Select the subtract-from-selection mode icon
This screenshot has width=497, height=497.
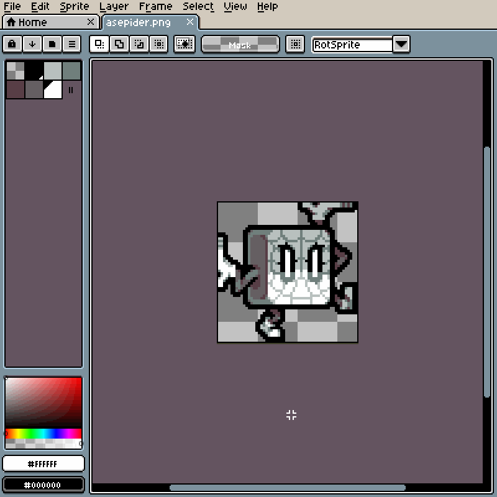point(139,44)
